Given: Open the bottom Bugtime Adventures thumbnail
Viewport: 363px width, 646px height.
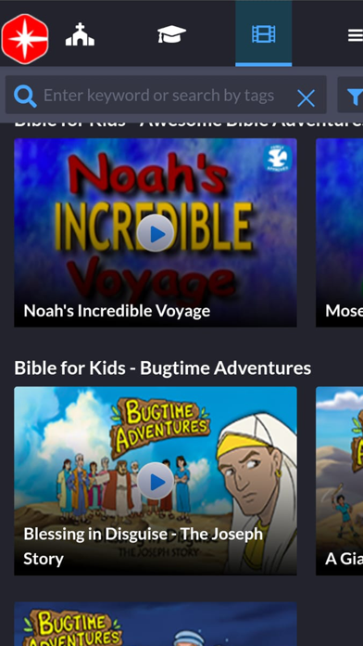Looking at the screenshot, I should [x=156, y=624].
